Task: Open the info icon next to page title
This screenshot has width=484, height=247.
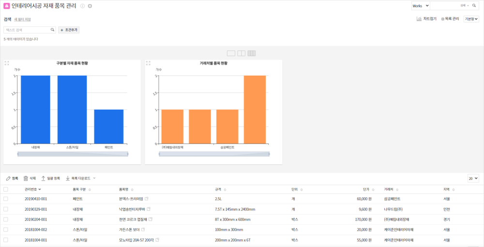Action: 82,6
